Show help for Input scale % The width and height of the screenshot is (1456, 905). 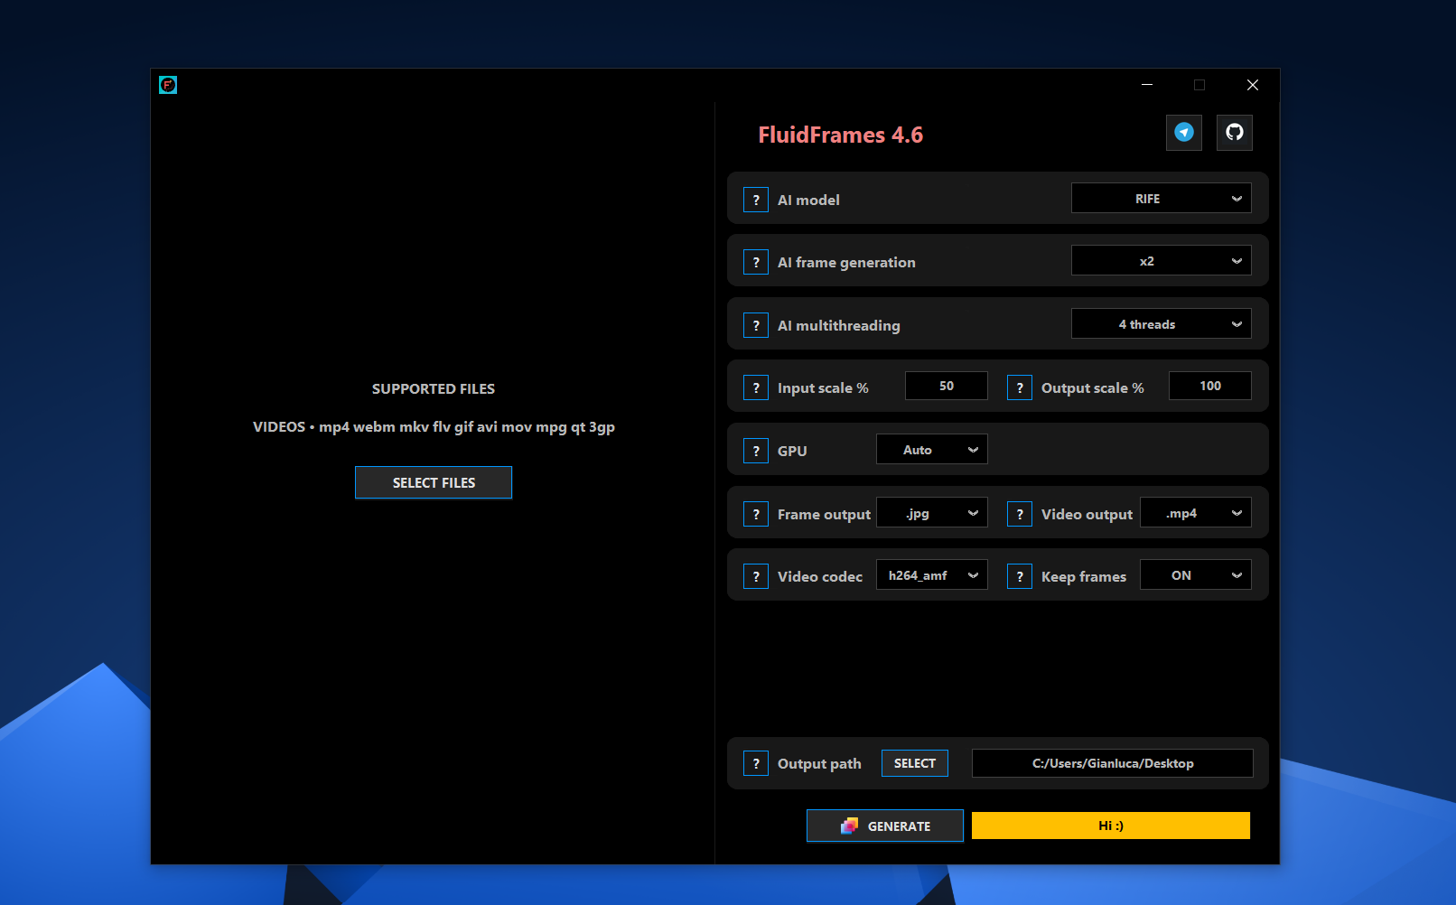click(756, 387)
